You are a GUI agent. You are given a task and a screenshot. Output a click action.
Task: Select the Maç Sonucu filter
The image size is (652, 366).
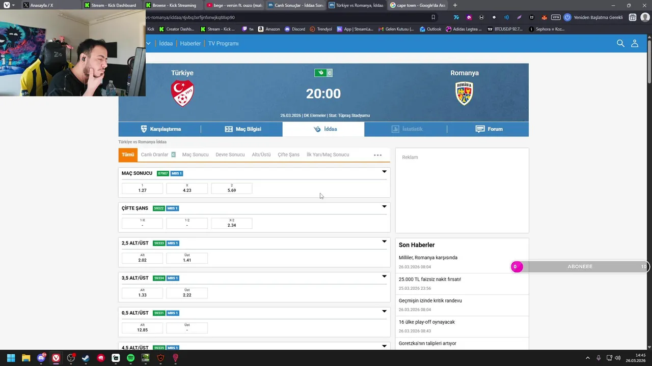pos(196,155)
